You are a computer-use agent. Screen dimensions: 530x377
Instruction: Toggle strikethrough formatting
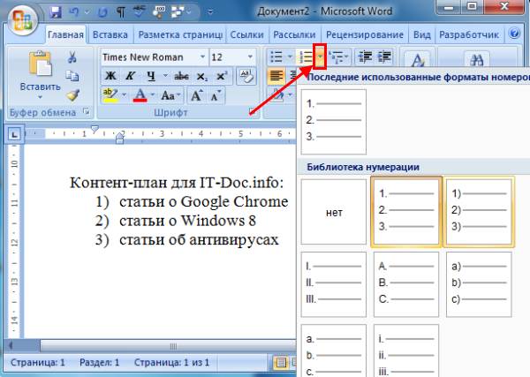(x=182, y=76)
